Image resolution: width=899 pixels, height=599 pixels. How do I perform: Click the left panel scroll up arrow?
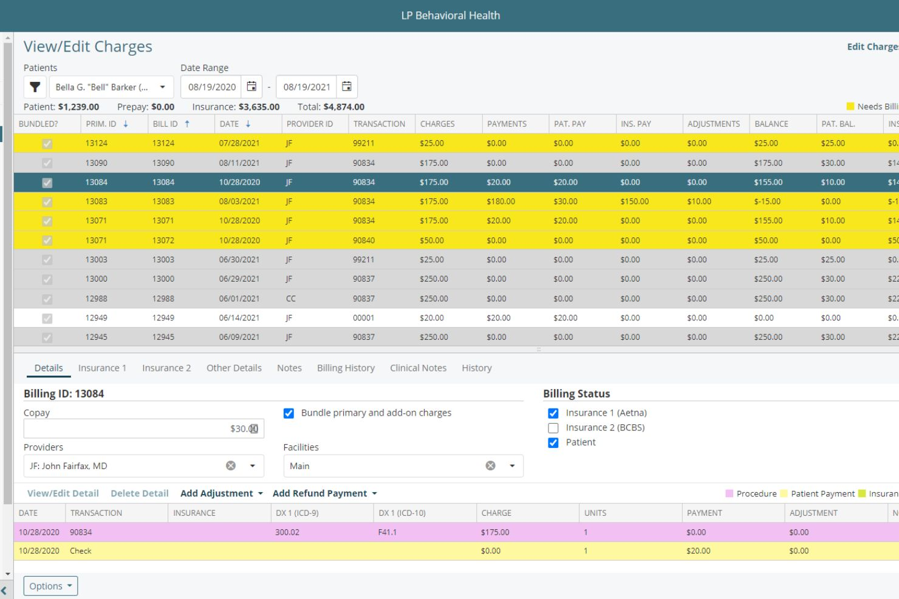pyautogui.click(x=7, y=38)
